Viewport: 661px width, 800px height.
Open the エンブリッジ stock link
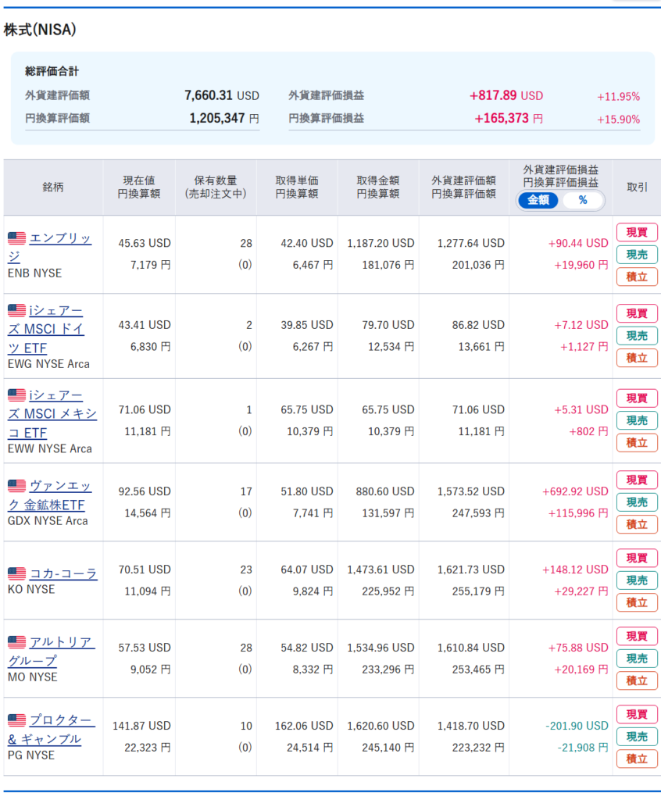(x=60, y=238)
